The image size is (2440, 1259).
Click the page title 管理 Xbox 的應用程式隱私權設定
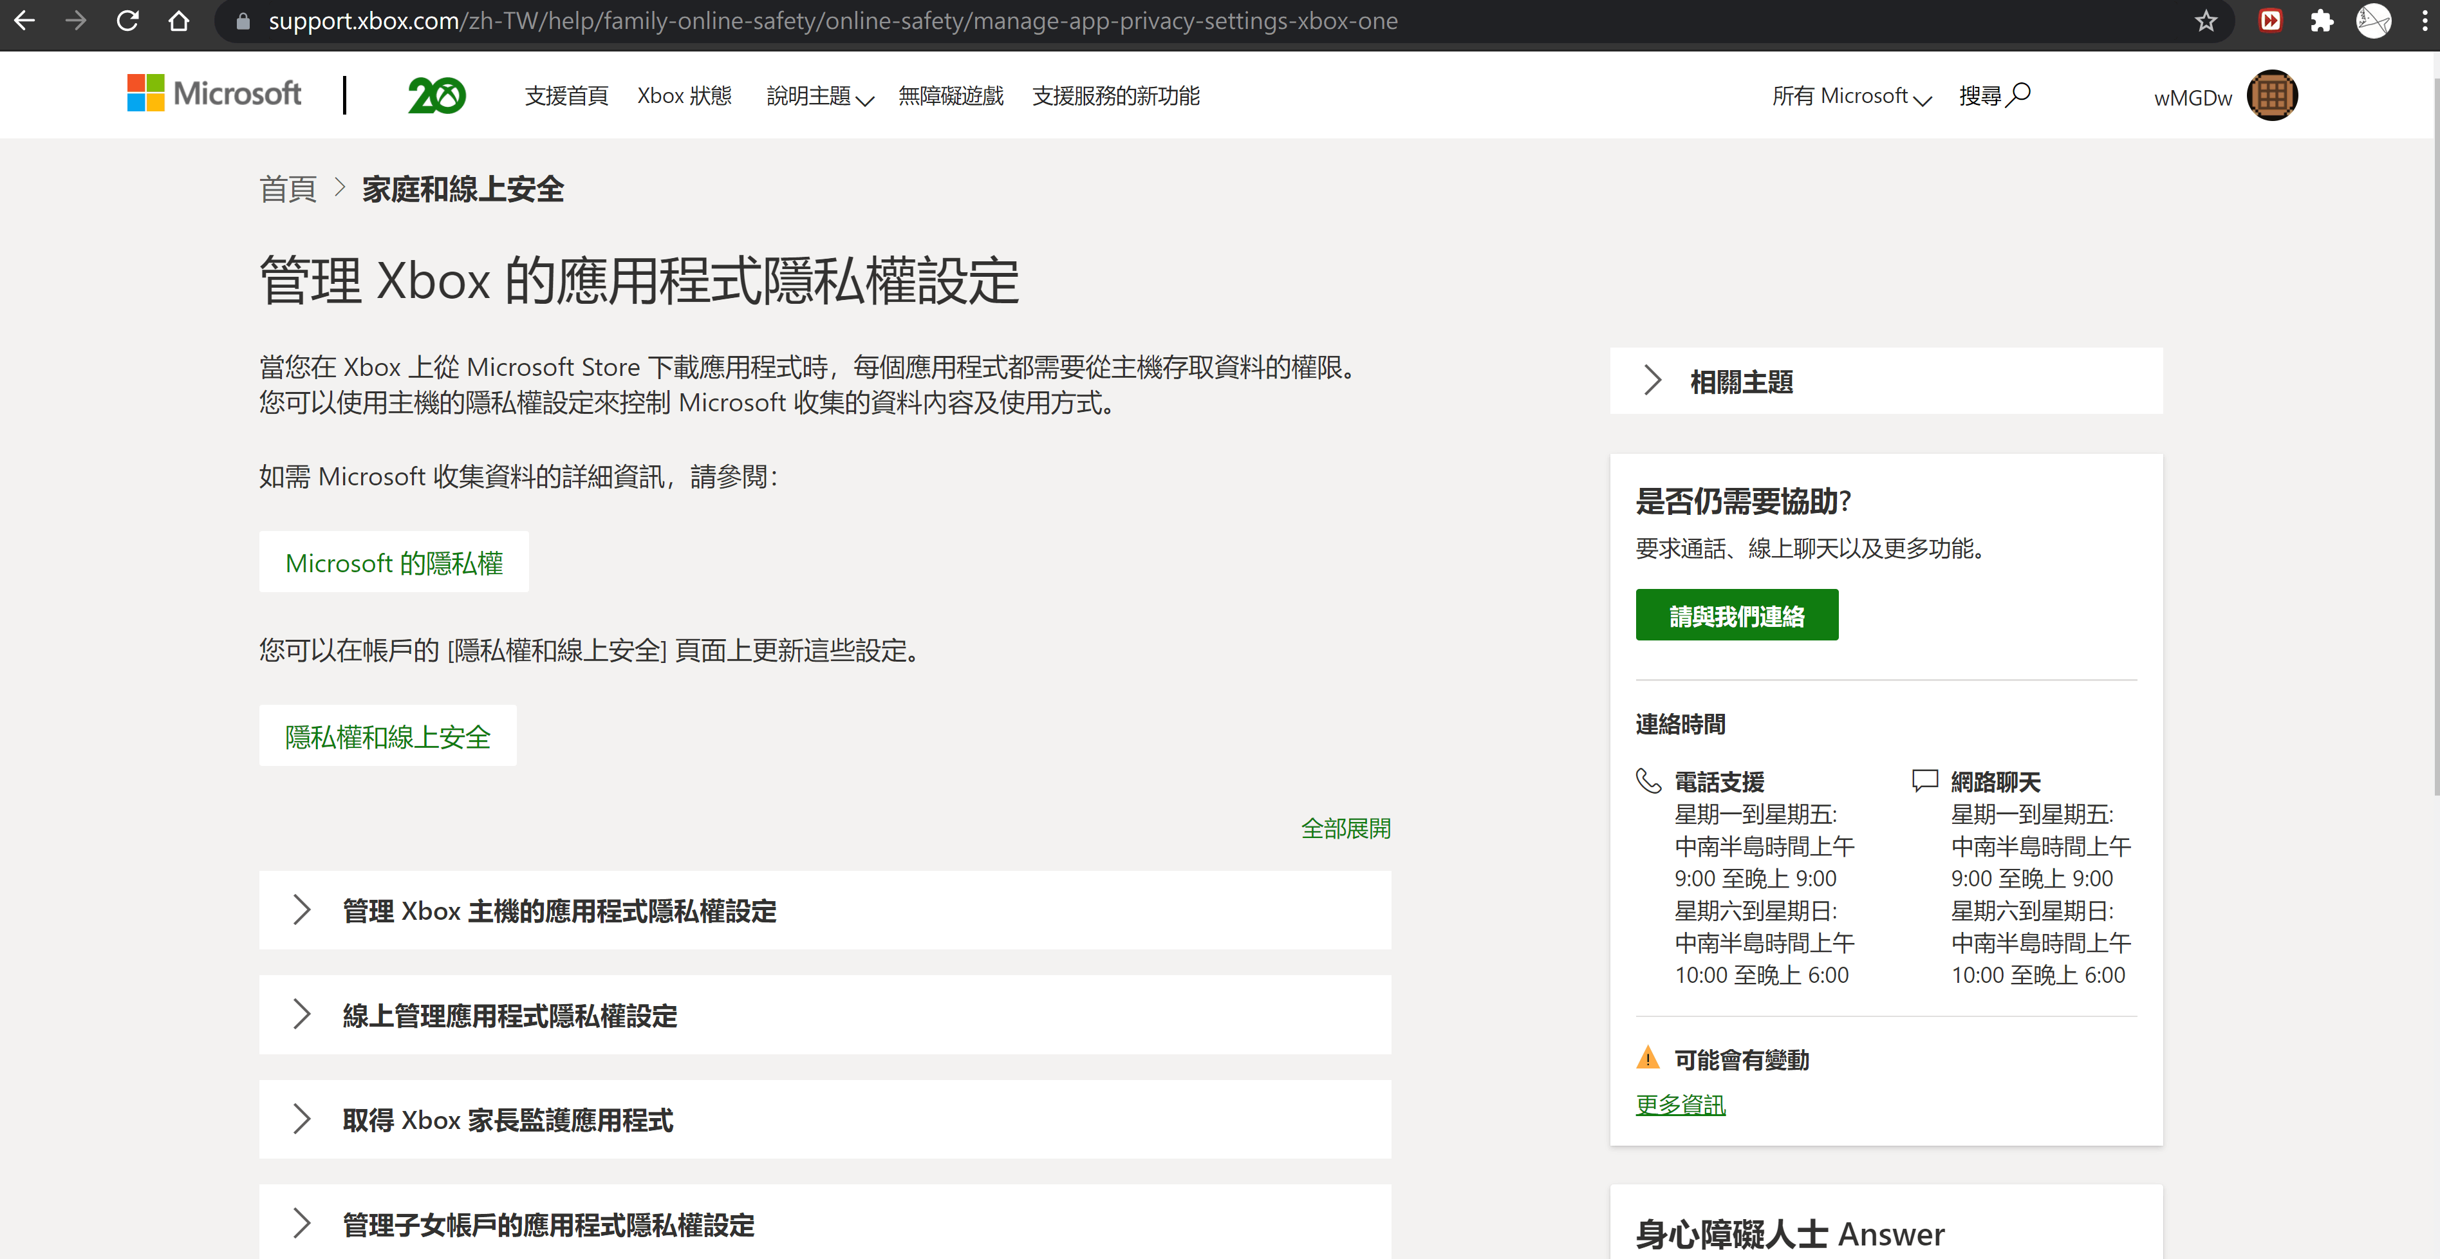tap(639, 281)
